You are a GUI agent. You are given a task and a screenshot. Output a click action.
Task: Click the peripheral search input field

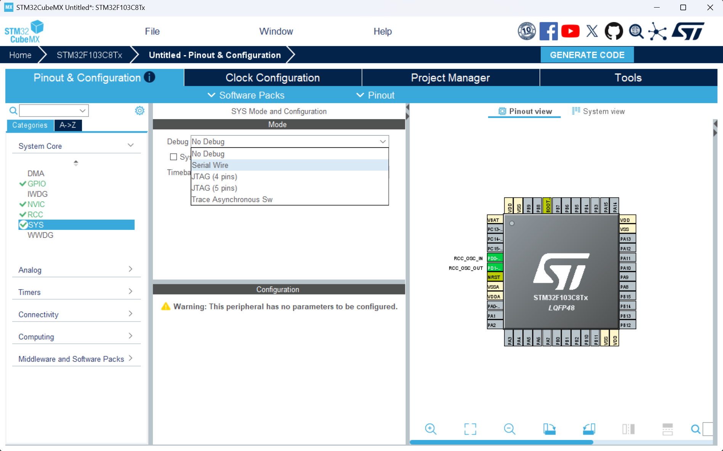50,111
